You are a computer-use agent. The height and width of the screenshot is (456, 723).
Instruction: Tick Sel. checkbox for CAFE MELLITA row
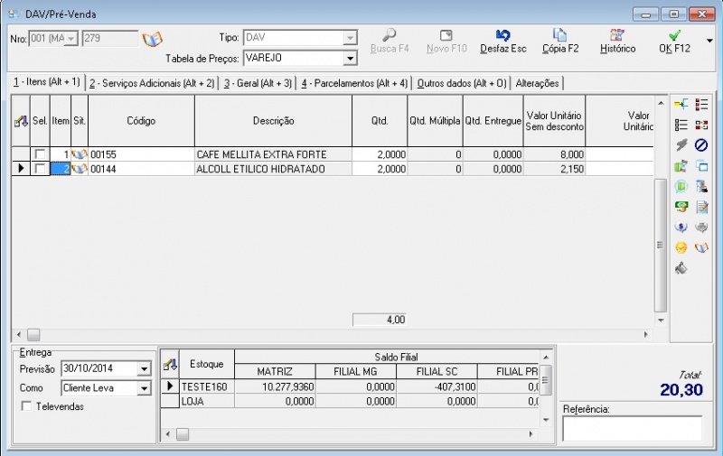[x=40, y=154]
